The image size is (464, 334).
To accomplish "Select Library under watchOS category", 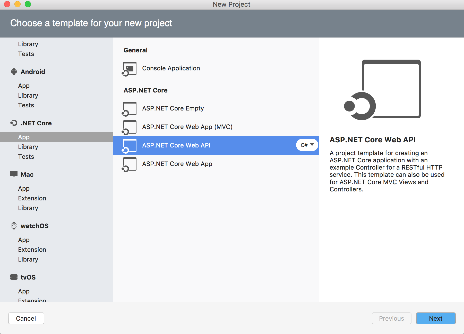I will pos(28,259).
